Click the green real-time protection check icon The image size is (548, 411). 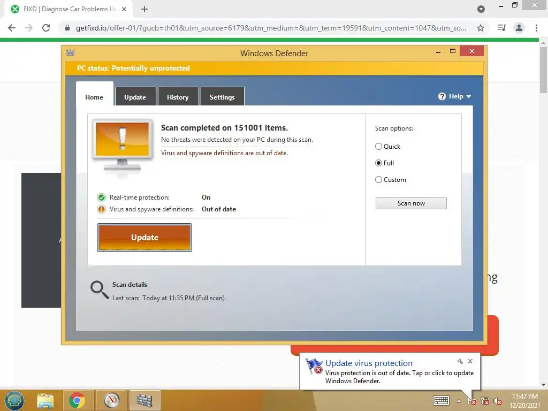coord(101,197)
